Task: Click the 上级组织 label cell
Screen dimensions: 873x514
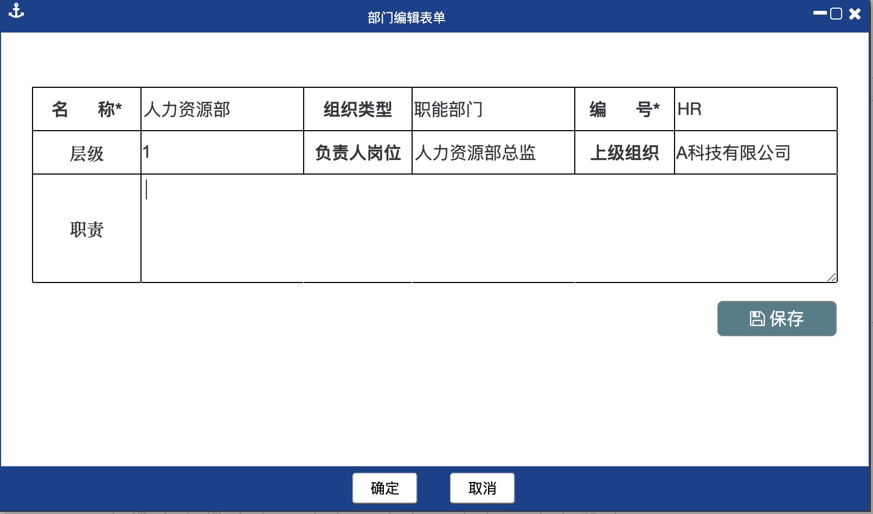Action: coord(625,152)
